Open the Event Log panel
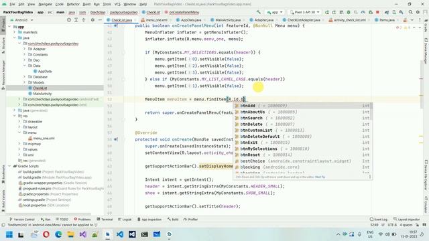The width and height of the screenshot is (429, 241). [x=378, y=220]
